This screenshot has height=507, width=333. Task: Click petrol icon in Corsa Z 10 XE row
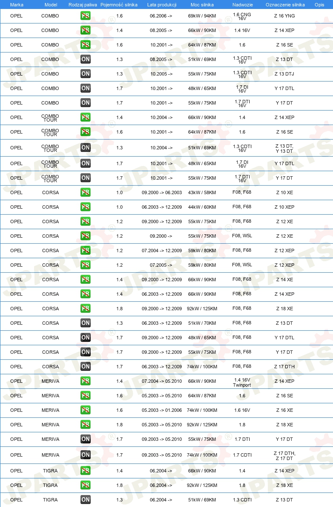tap(86, 192)
